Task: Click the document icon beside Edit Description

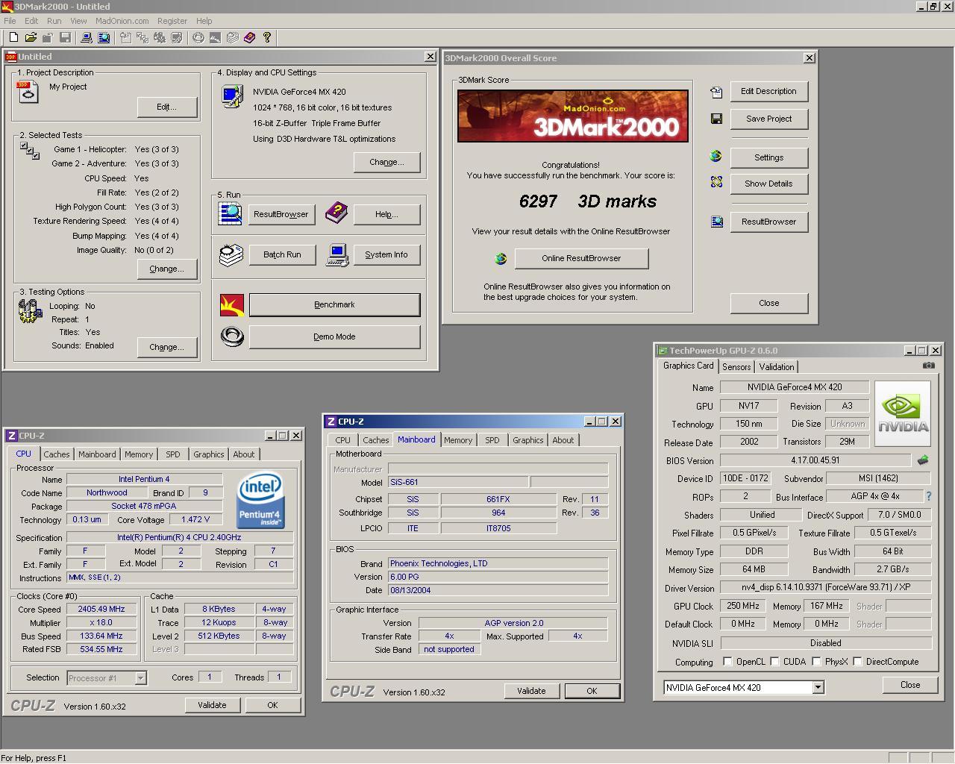Action: [716, 92]
